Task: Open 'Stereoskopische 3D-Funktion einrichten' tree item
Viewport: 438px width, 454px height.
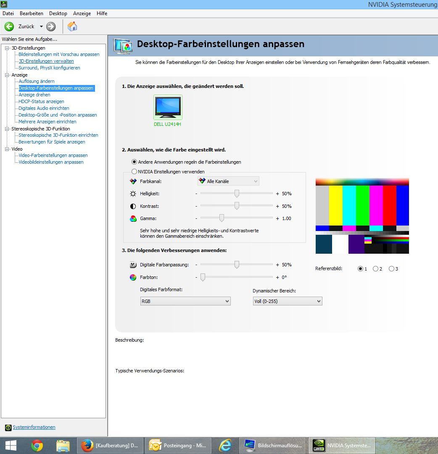Action: [x=58, y=135]
